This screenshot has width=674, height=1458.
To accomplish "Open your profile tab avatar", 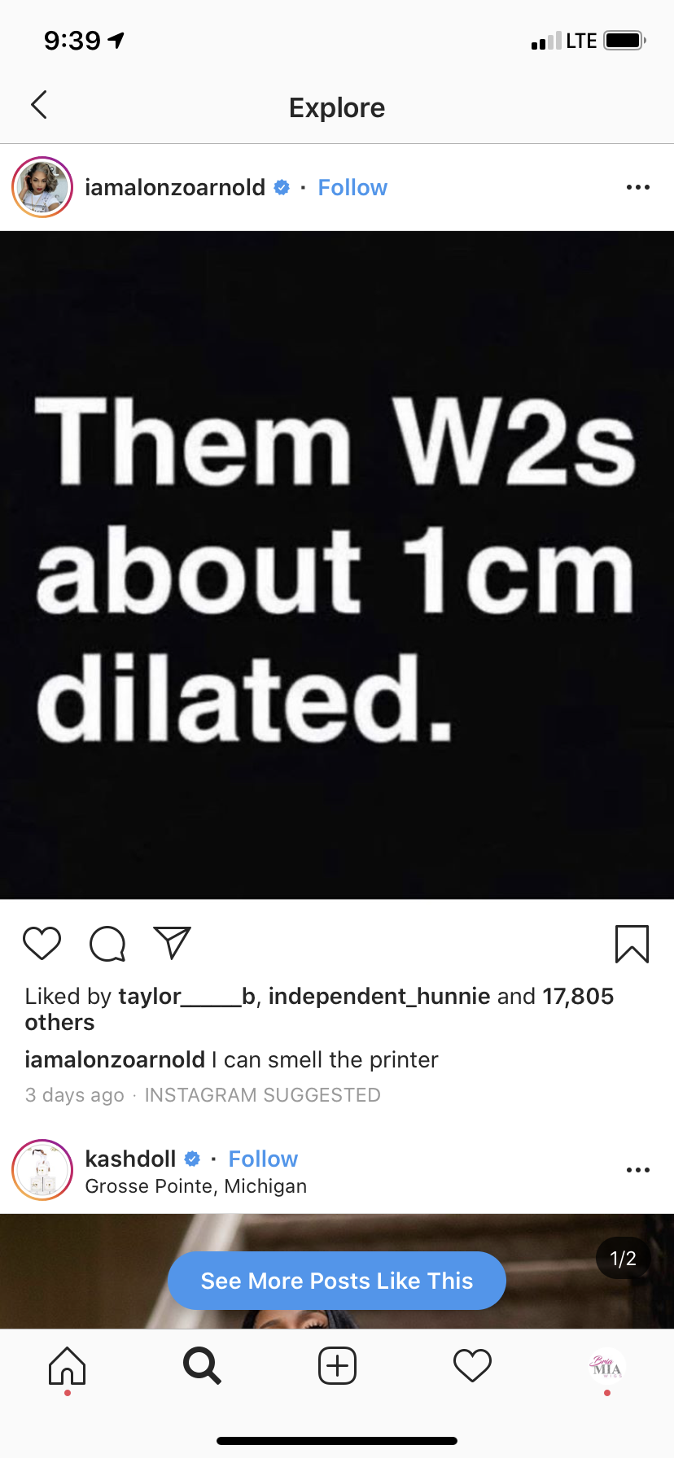I will point(606,1365).
